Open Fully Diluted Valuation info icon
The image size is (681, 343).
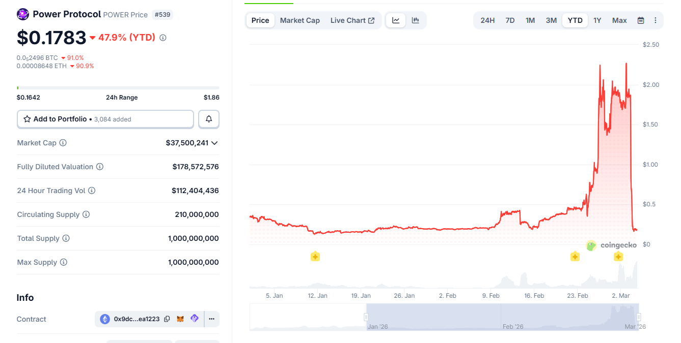[100, 167]
